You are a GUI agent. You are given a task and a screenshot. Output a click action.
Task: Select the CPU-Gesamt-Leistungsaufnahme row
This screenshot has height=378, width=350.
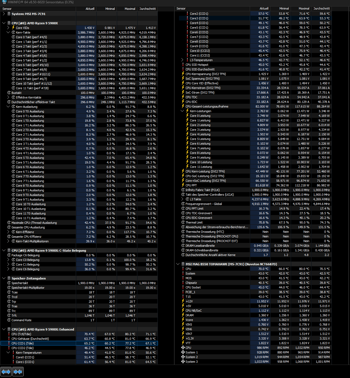coord(253,106)
